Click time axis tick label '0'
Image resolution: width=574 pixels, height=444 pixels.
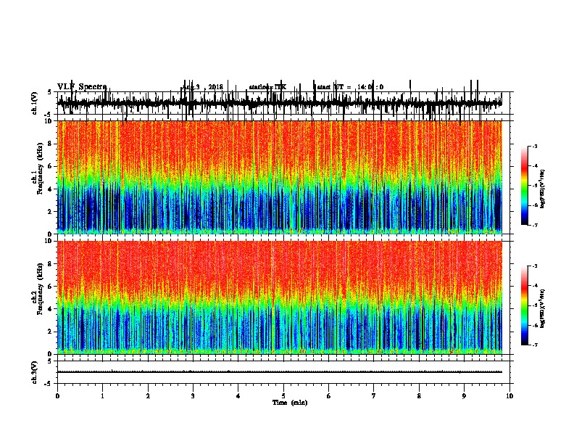coord(57,396)
